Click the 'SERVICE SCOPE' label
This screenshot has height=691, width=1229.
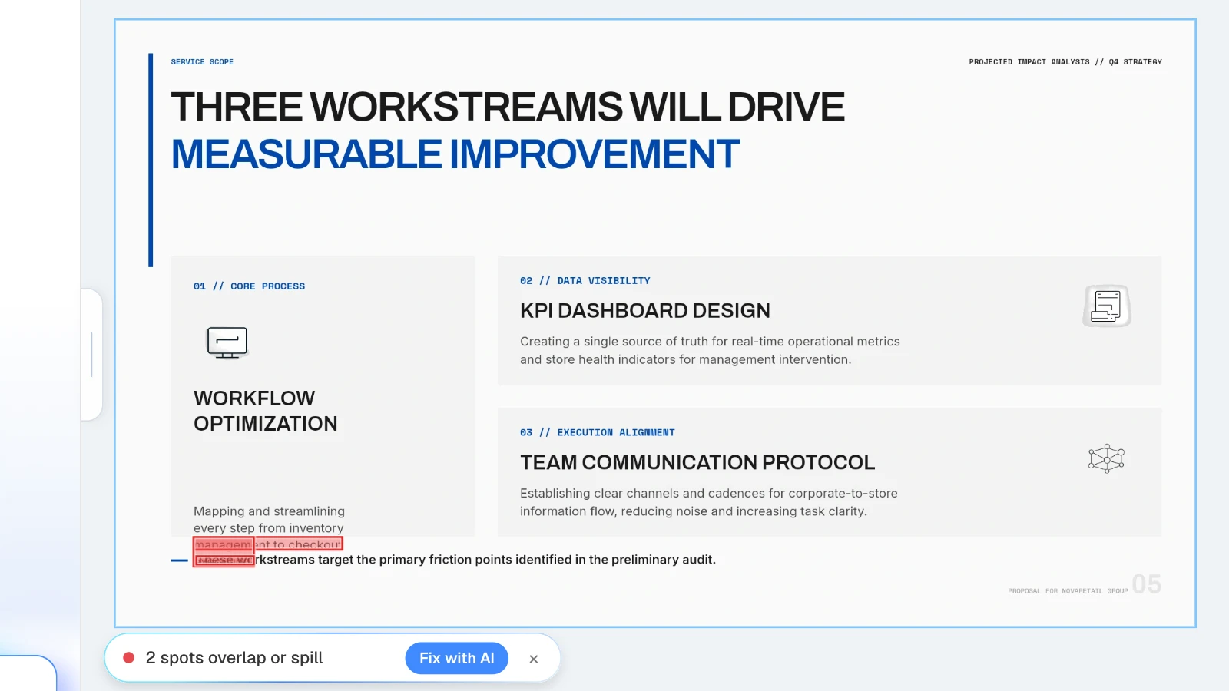coord(202,61)
